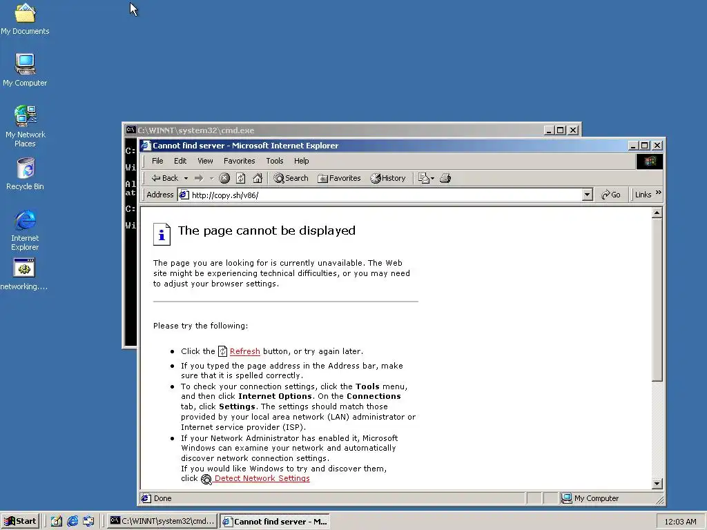This screenshot has height=530, width=707.
Task: Open the Help menu
Action: click(x=301, y=161)
